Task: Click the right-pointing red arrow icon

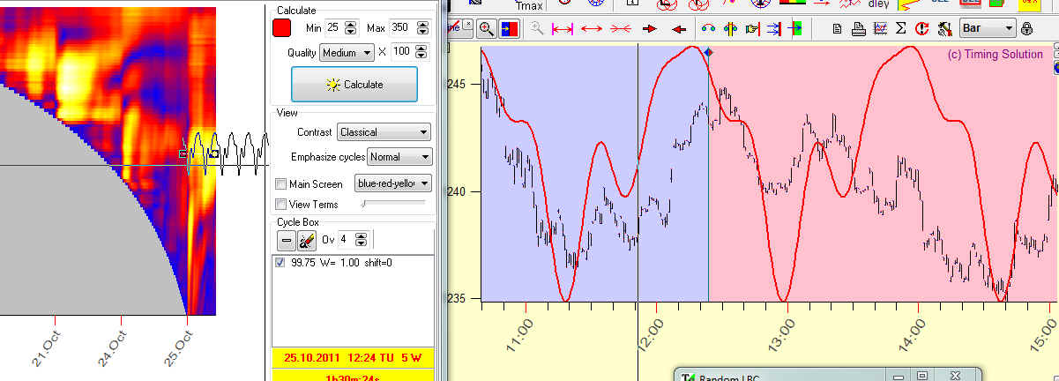Action: [650, 28]
